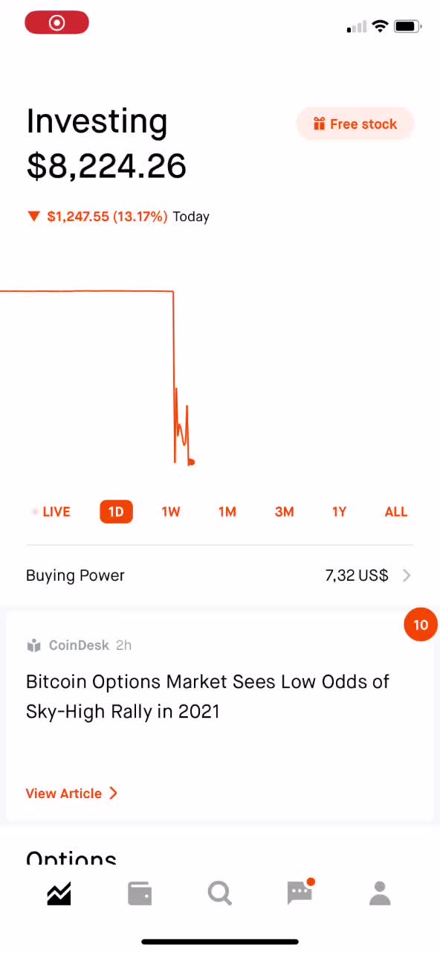Screen dimensions: 440x953
Task: Tap the gift icon on Free stock
Action: pos(319,124)
